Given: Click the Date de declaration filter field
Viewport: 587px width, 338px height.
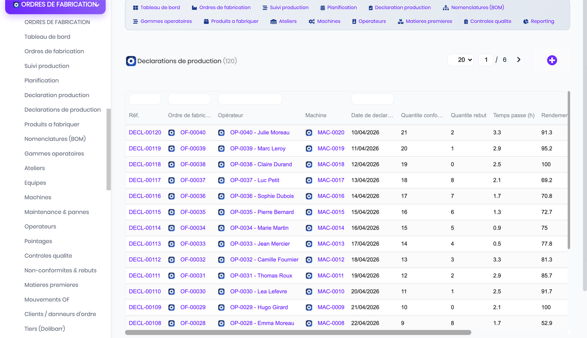Looking at the screenshot, I should tap(373, 99).
